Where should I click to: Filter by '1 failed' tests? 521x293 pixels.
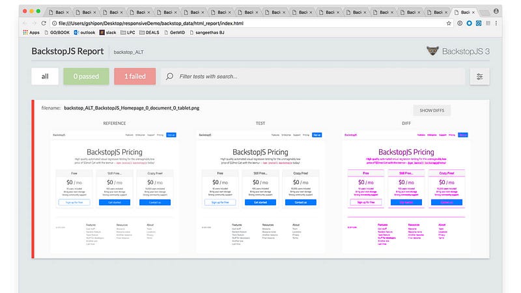pos(135,76)
